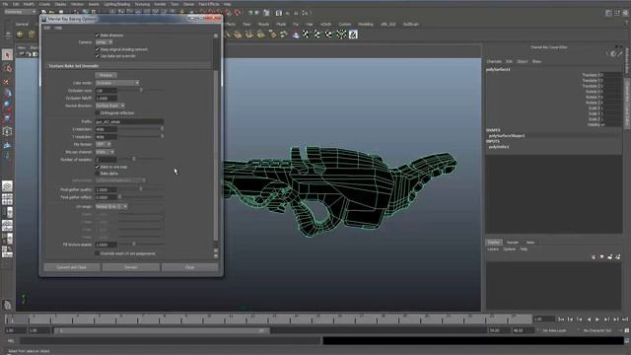The width and height of the screenshot is (631, 355).
Task: Open the UV range dropdown
Action: pyautogui.click(x=111, y=206)
